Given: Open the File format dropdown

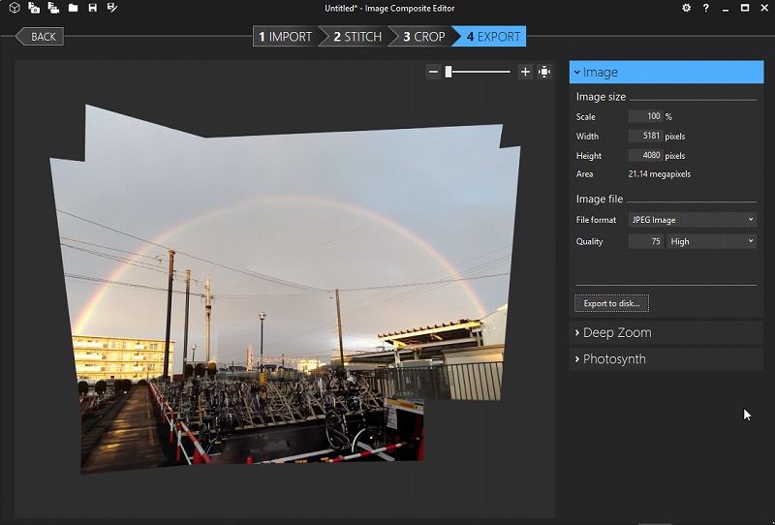Looking at the screenshot, I should pyautogui.click(x=692, y=220).
